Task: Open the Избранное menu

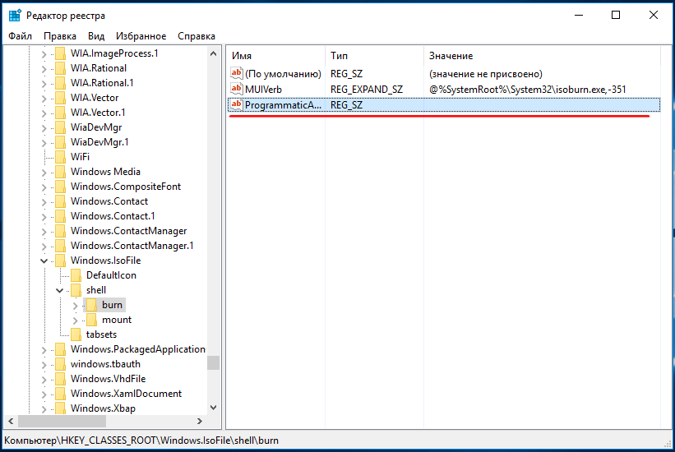Action: [141, 36]
